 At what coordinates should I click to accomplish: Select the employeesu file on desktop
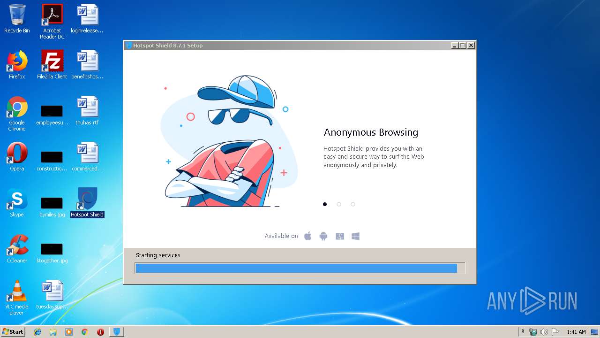[52, 114]
